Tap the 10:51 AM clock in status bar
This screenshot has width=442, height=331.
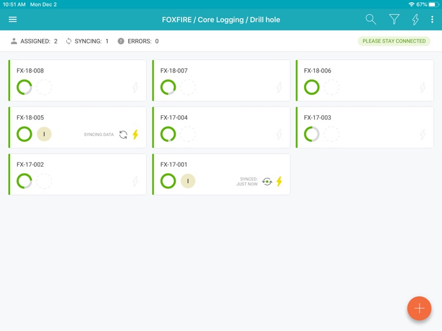coord(14,5)
